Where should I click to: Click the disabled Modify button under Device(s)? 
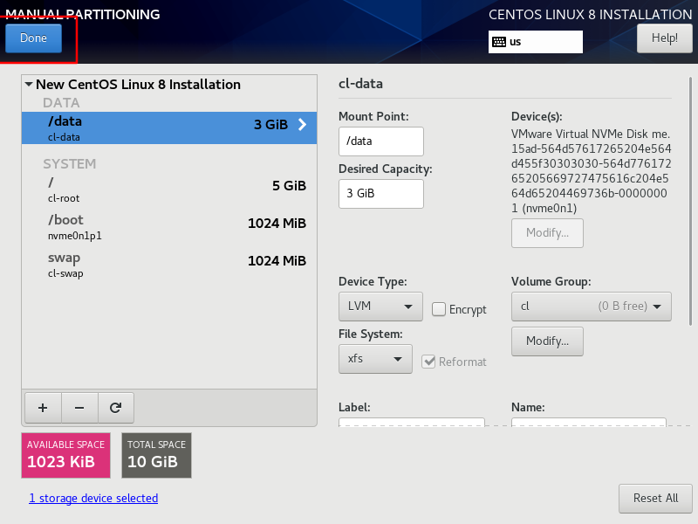pos(547,233)
